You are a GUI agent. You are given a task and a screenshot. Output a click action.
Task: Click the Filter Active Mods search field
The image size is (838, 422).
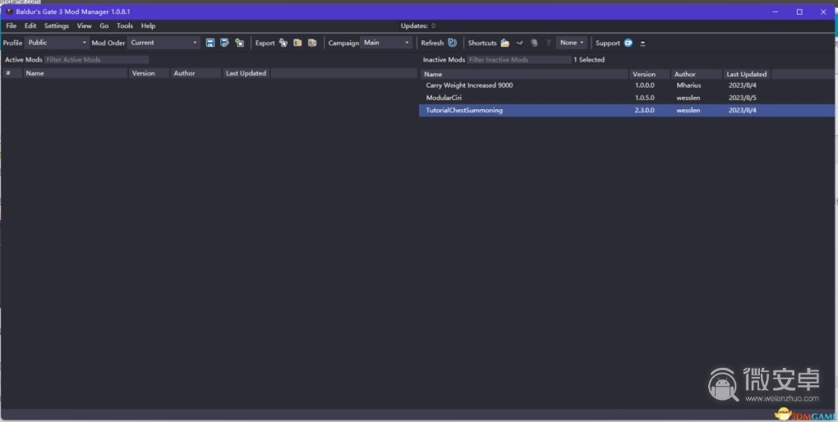point(96,60)
